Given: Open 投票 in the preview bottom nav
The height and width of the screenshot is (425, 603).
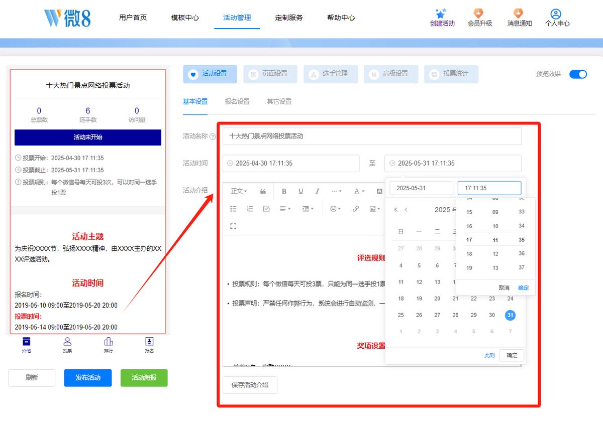Looking at the screenshot, I should tap(67, 345).
